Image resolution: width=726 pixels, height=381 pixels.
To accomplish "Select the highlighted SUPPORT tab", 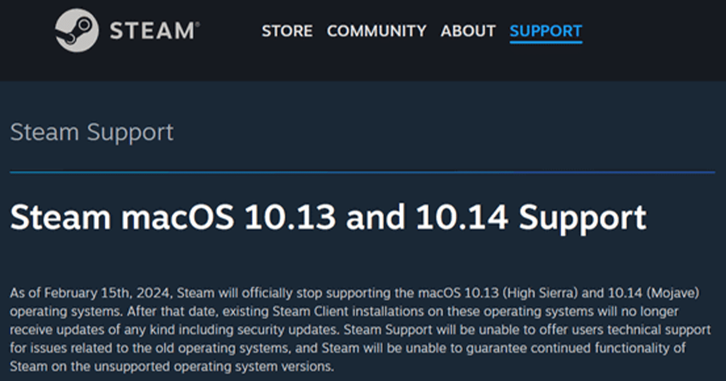I will click(546, 31).
